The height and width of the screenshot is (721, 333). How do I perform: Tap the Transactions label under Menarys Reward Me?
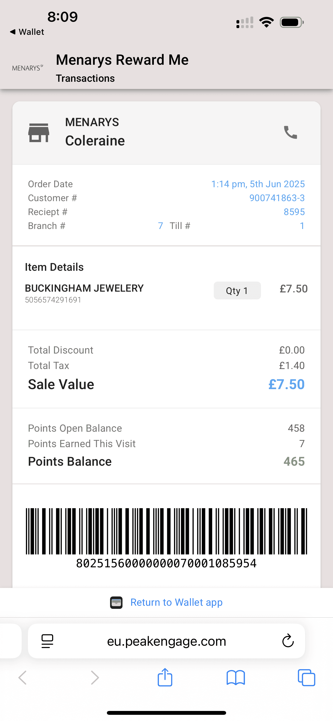point(85,78)
